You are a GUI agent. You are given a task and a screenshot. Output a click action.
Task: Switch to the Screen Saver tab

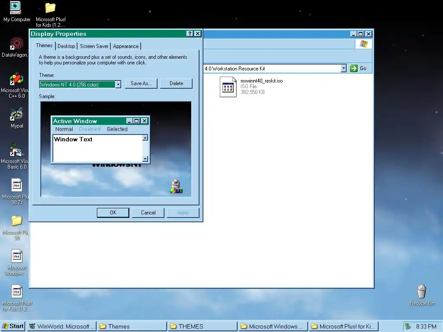click(x=94, y=46)
